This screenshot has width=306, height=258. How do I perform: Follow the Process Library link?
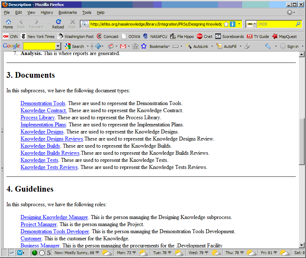(38, 117)
